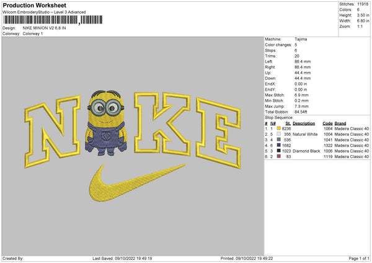Click the Zoom value '1:1'
This screenshot has width=372, height=263.
(360, 26)
